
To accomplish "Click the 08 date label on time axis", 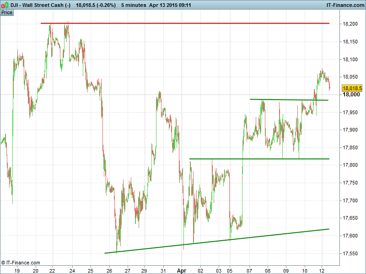I will pos(268,271).
